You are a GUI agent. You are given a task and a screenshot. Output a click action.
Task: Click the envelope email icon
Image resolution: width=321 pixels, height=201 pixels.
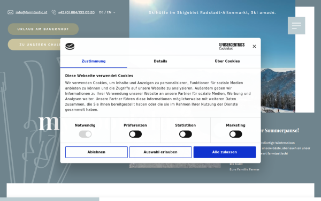point(11,12)
